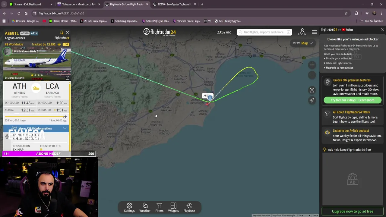This screenshot has height=217, width=386.
Task: Select the third photo carousel dot
Action: point(39,75)
